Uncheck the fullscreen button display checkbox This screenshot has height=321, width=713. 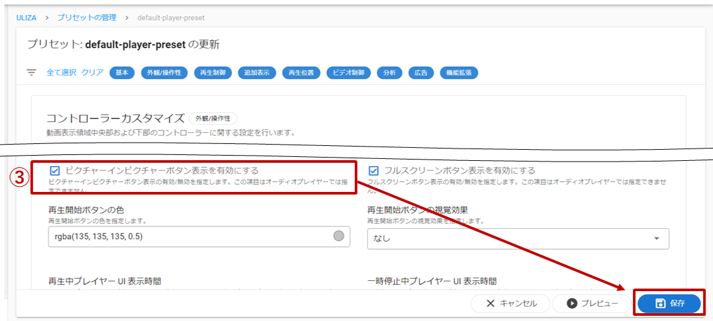coord(374,171)
